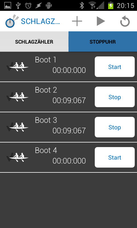
Task: Stop the Boot 2 timer
Action: (x=115, y=97)
